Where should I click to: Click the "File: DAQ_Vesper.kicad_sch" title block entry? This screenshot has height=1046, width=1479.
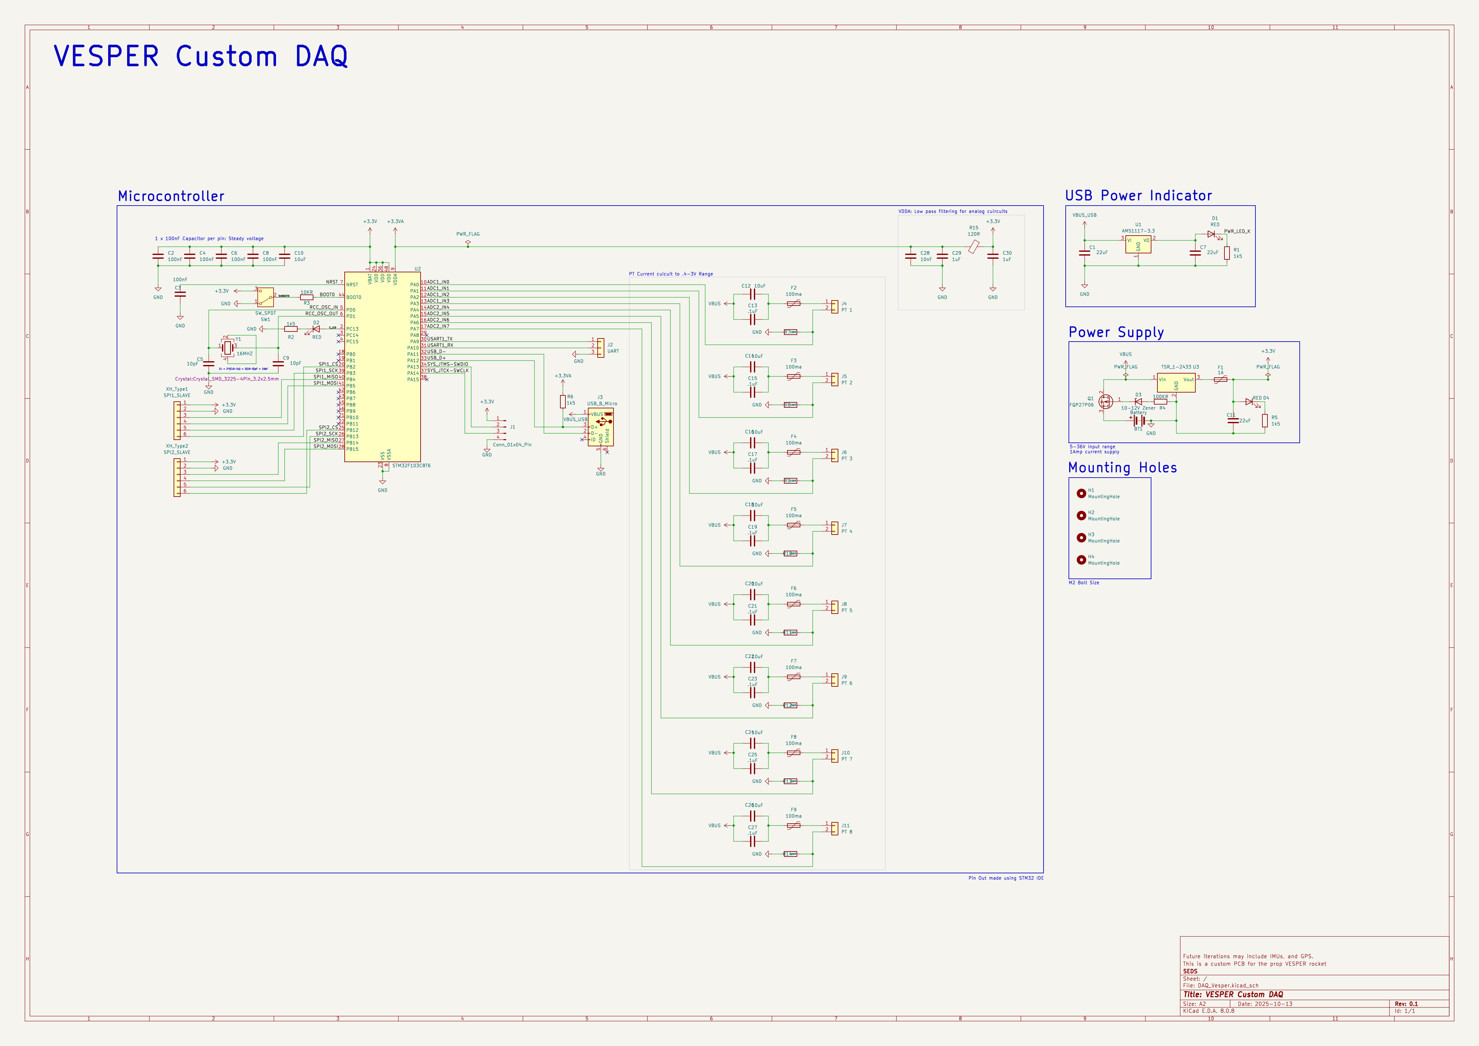click(1220, 985)
